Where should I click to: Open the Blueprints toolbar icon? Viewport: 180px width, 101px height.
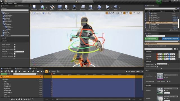[83, 7]
